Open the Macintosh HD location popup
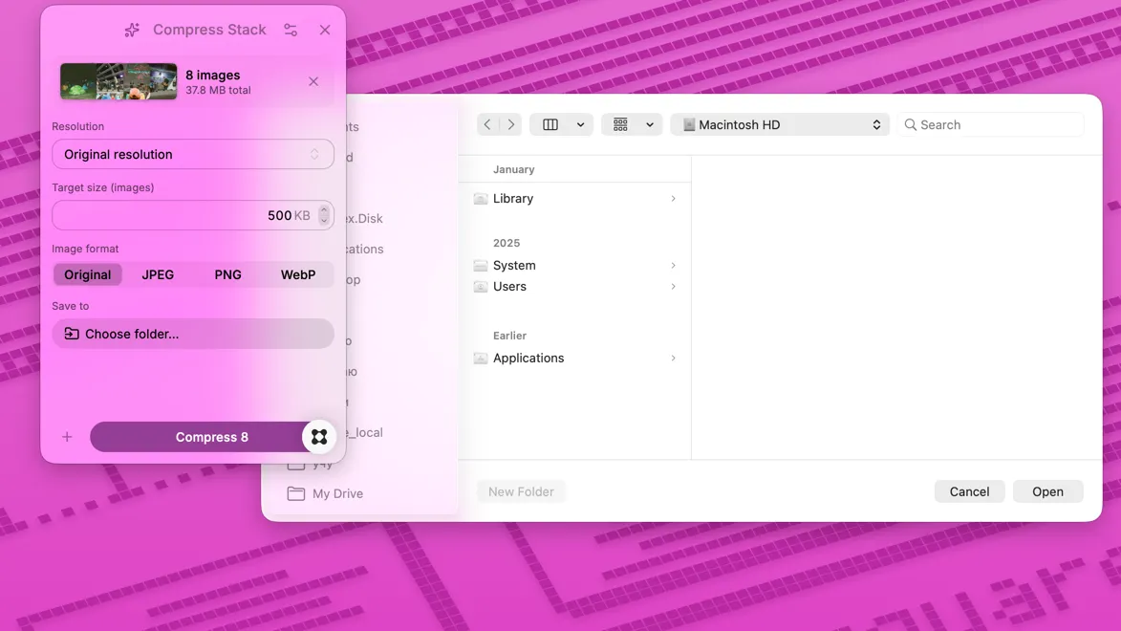The image size is (1121, 631). pos(780,124)
